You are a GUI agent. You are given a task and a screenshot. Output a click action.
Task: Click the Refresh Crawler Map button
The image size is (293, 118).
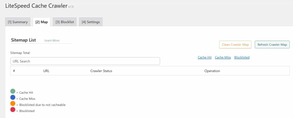tap(272, 45)
